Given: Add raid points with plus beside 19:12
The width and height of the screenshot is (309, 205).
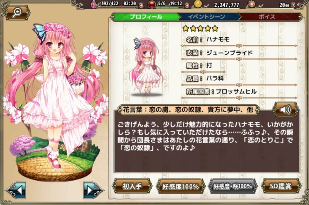Looking at the screenshot, I should 187,5.
